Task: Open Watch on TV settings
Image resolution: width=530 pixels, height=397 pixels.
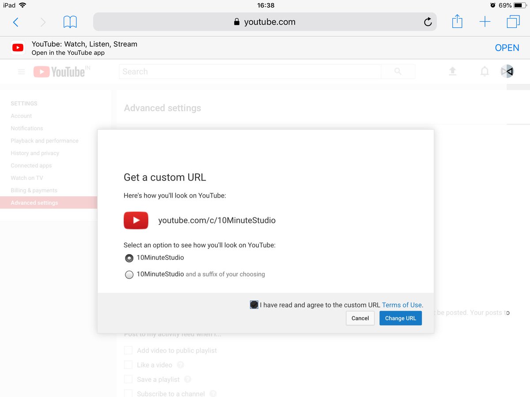Action: tap(27, 178)
